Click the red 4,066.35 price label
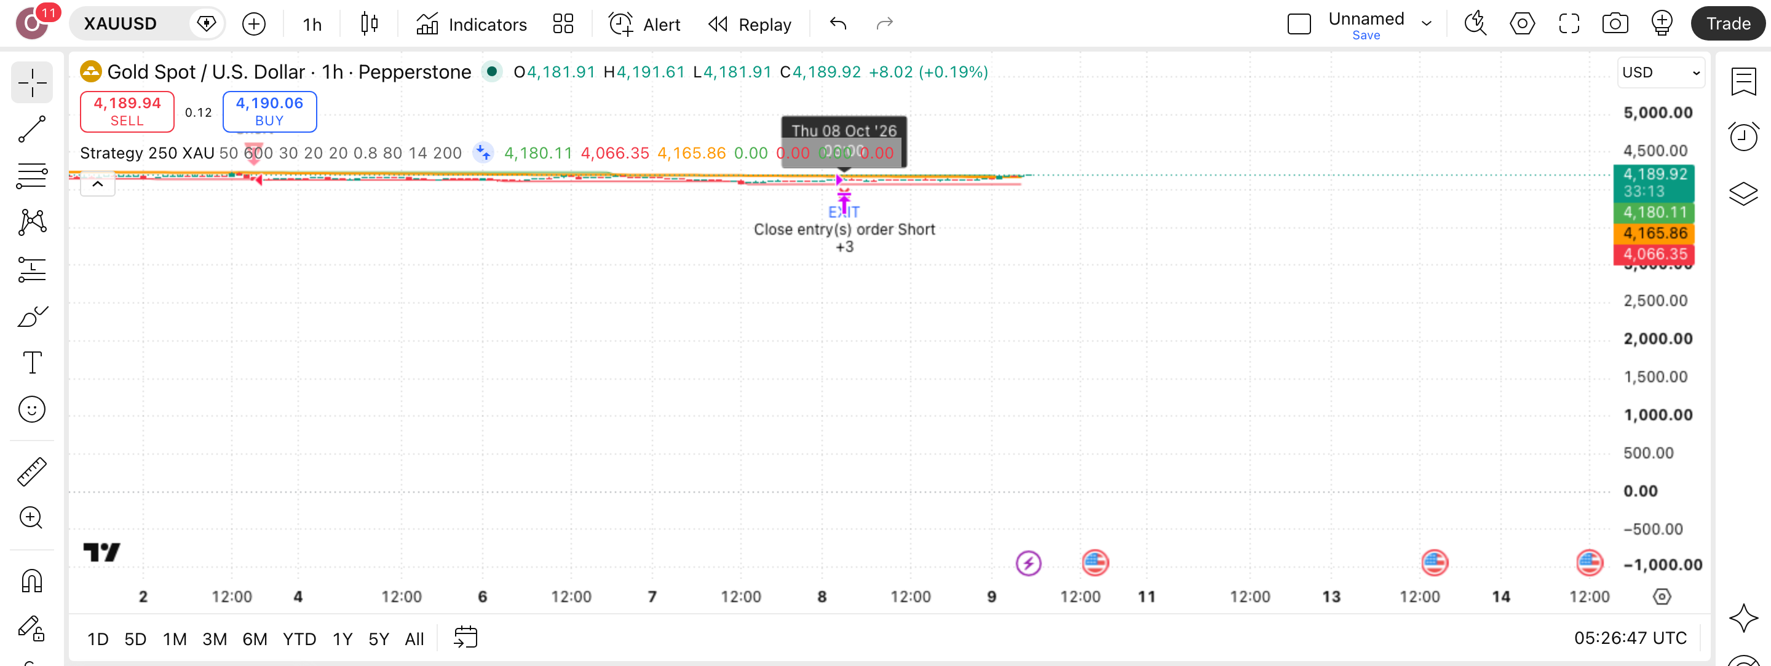Image resolution: width=1771 pixels, height=666 pixels. click(x=1654, y=255)
